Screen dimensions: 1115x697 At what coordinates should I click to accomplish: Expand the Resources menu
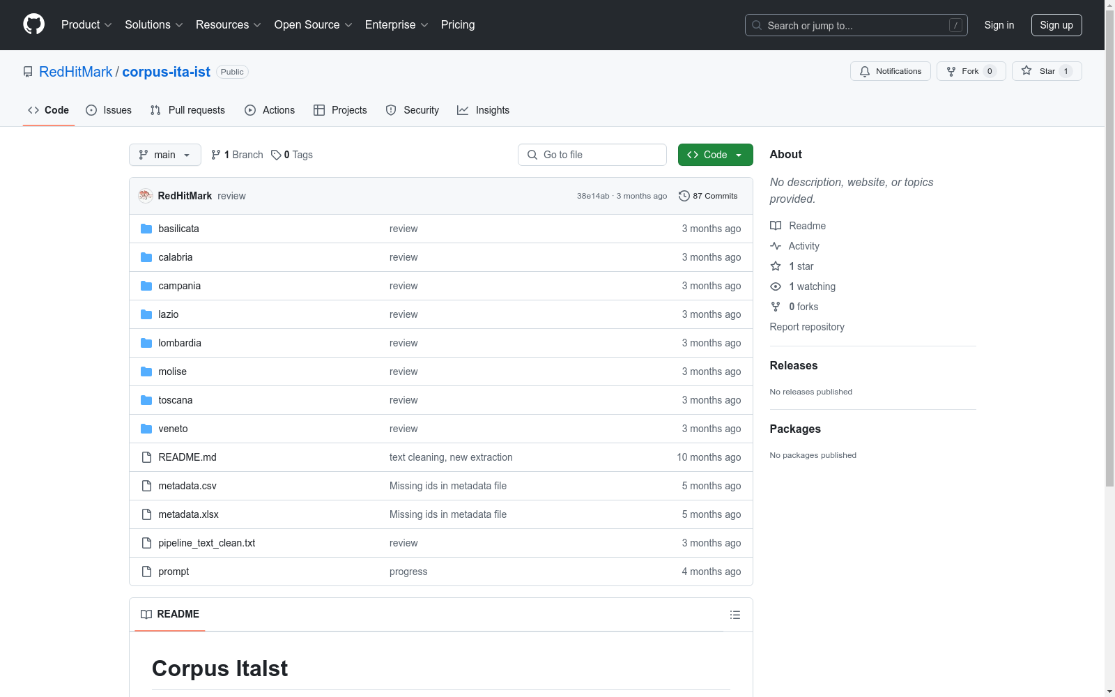coord(229,24)
